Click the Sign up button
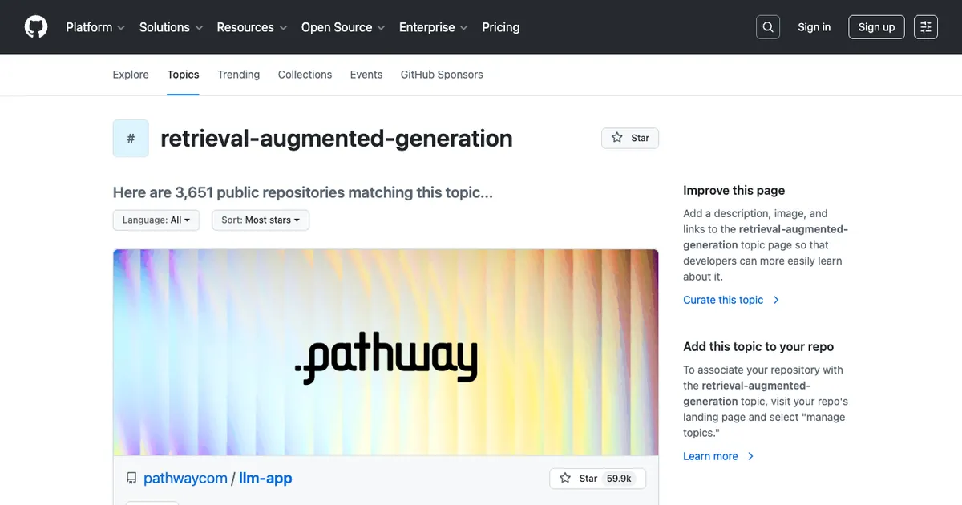 pos(876,26)
